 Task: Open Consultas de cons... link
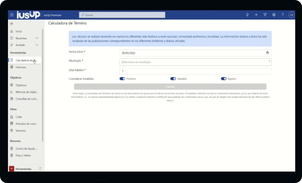click(27, 99)
